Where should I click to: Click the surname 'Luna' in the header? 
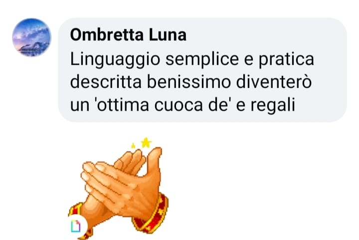click(x=168, y=35)
